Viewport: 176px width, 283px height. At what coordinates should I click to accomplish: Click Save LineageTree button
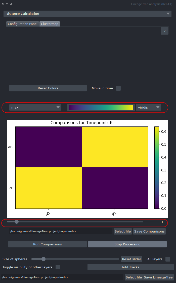[x=158, y=277]
